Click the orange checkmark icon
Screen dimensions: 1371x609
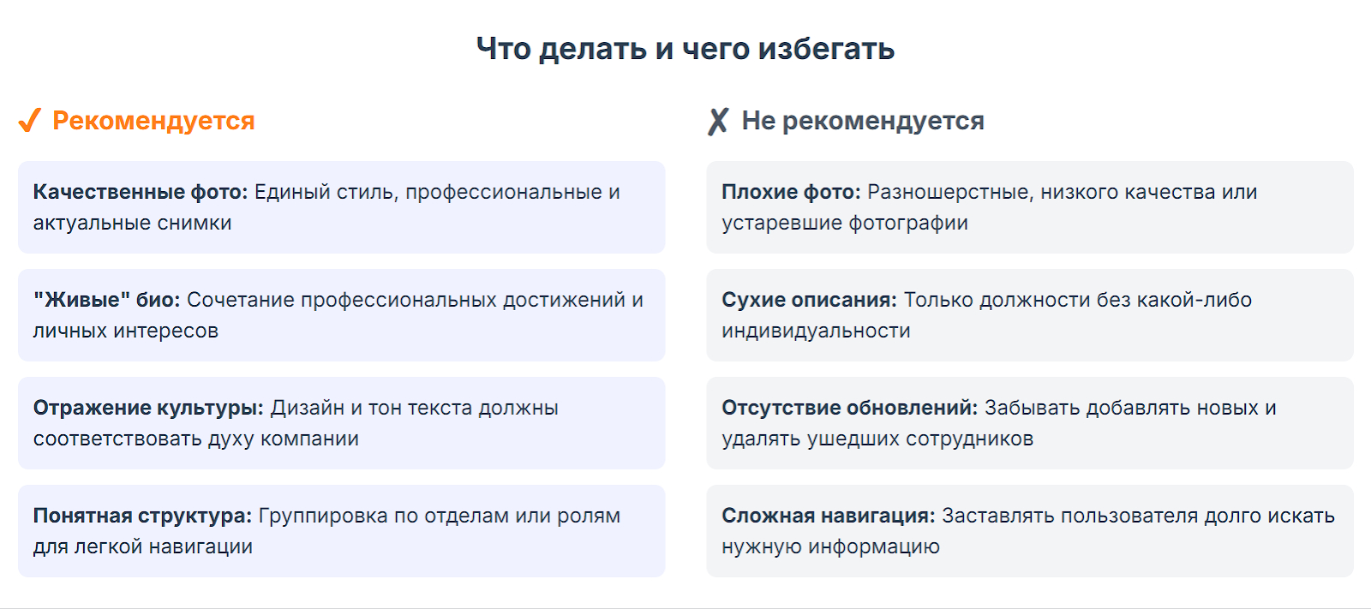click(29, 121)
